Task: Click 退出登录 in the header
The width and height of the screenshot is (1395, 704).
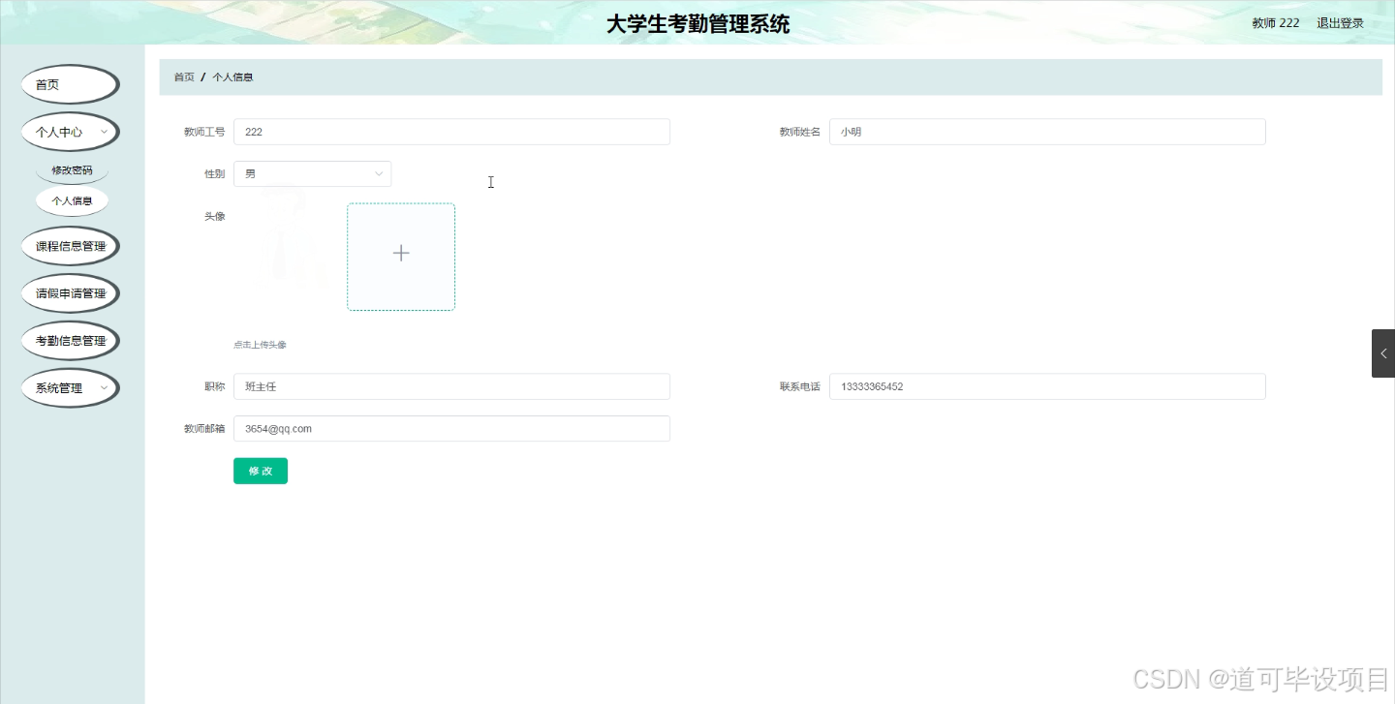Action: [x=1340, y=23]
